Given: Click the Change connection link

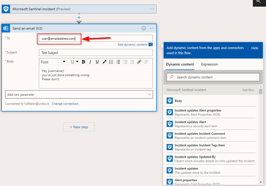Looking at the screenshot, I should (65, 104).
